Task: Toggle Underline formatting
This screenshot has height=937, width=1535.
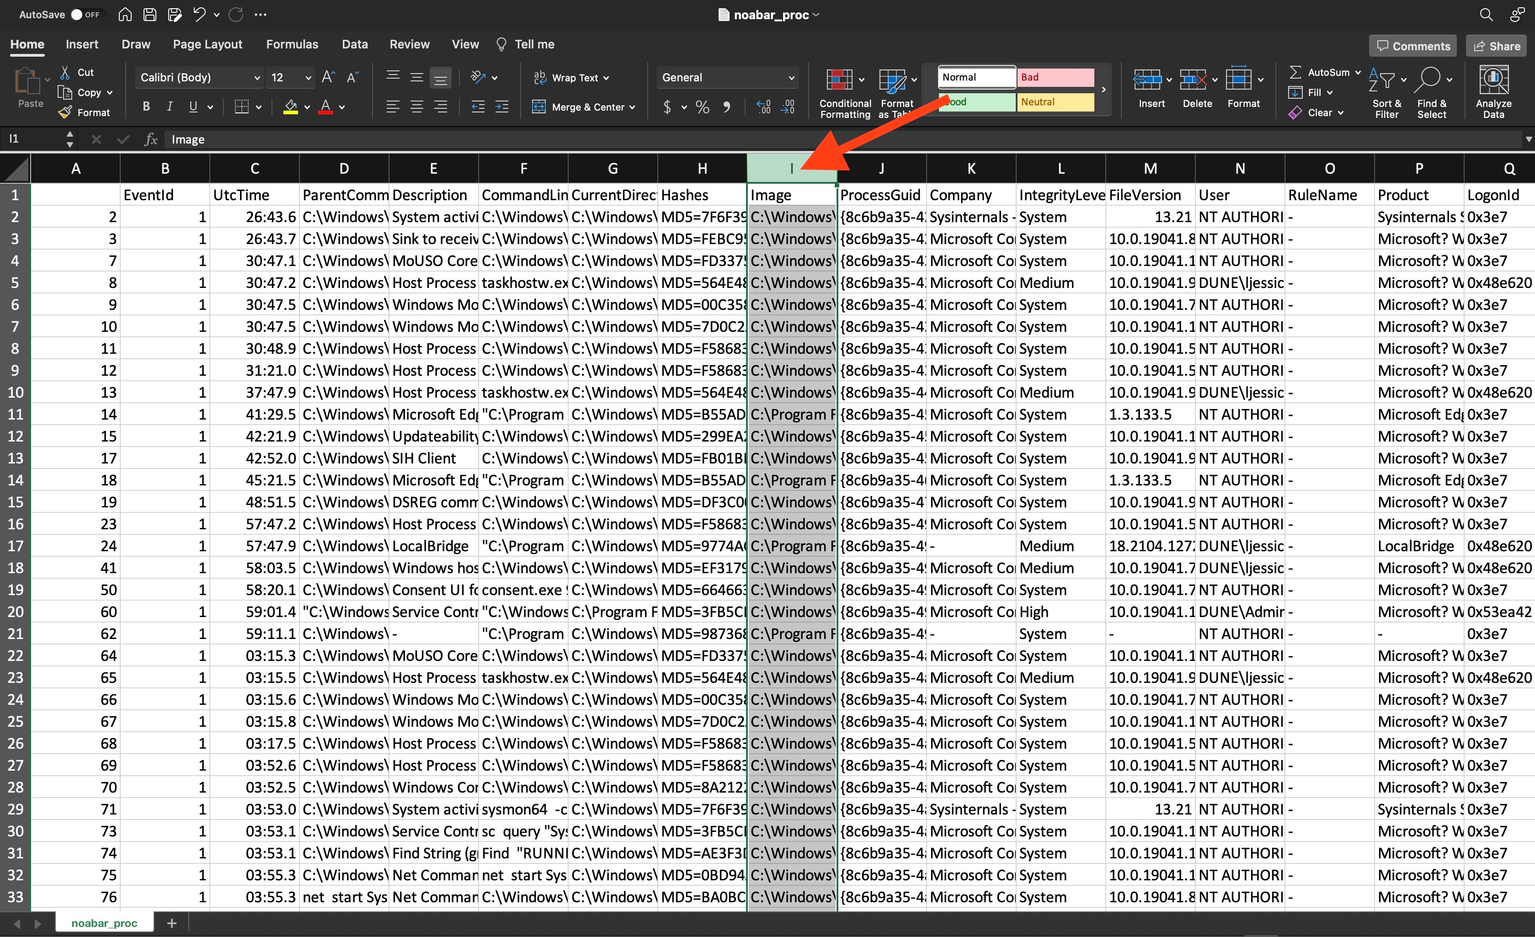Action: [x=193, y=106]
